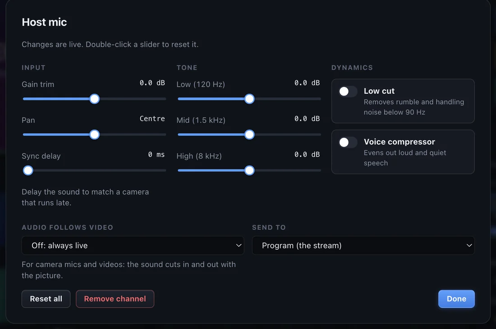Screen dimensions: 496x329
Task: Click the High (8 kHz) label
Action: [x=199, y=156]
